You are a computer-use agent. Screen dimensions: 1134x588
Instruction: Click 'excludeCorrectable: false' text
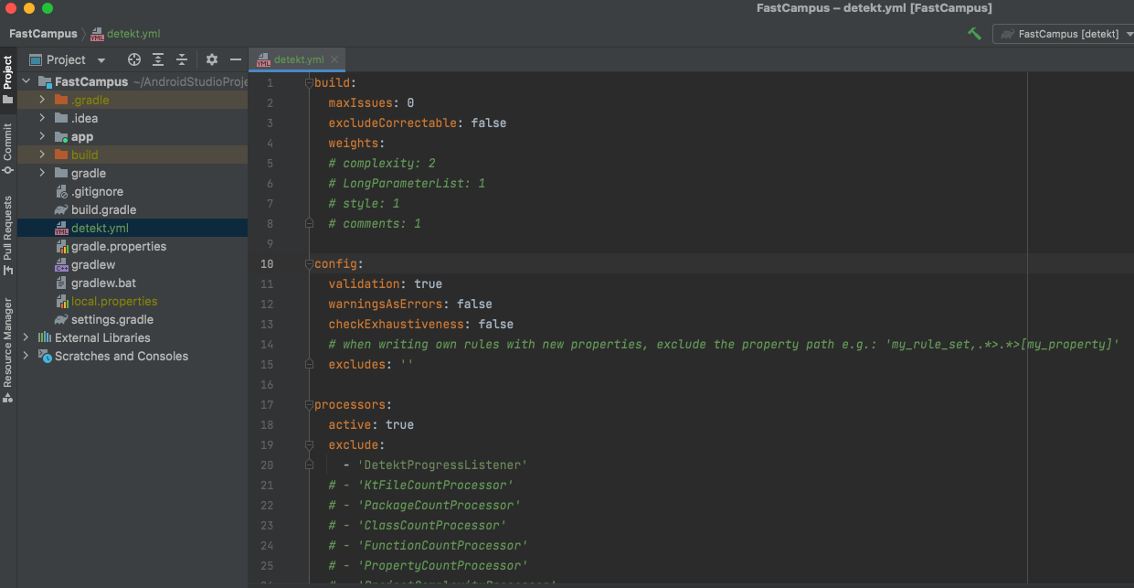[418, 123]
